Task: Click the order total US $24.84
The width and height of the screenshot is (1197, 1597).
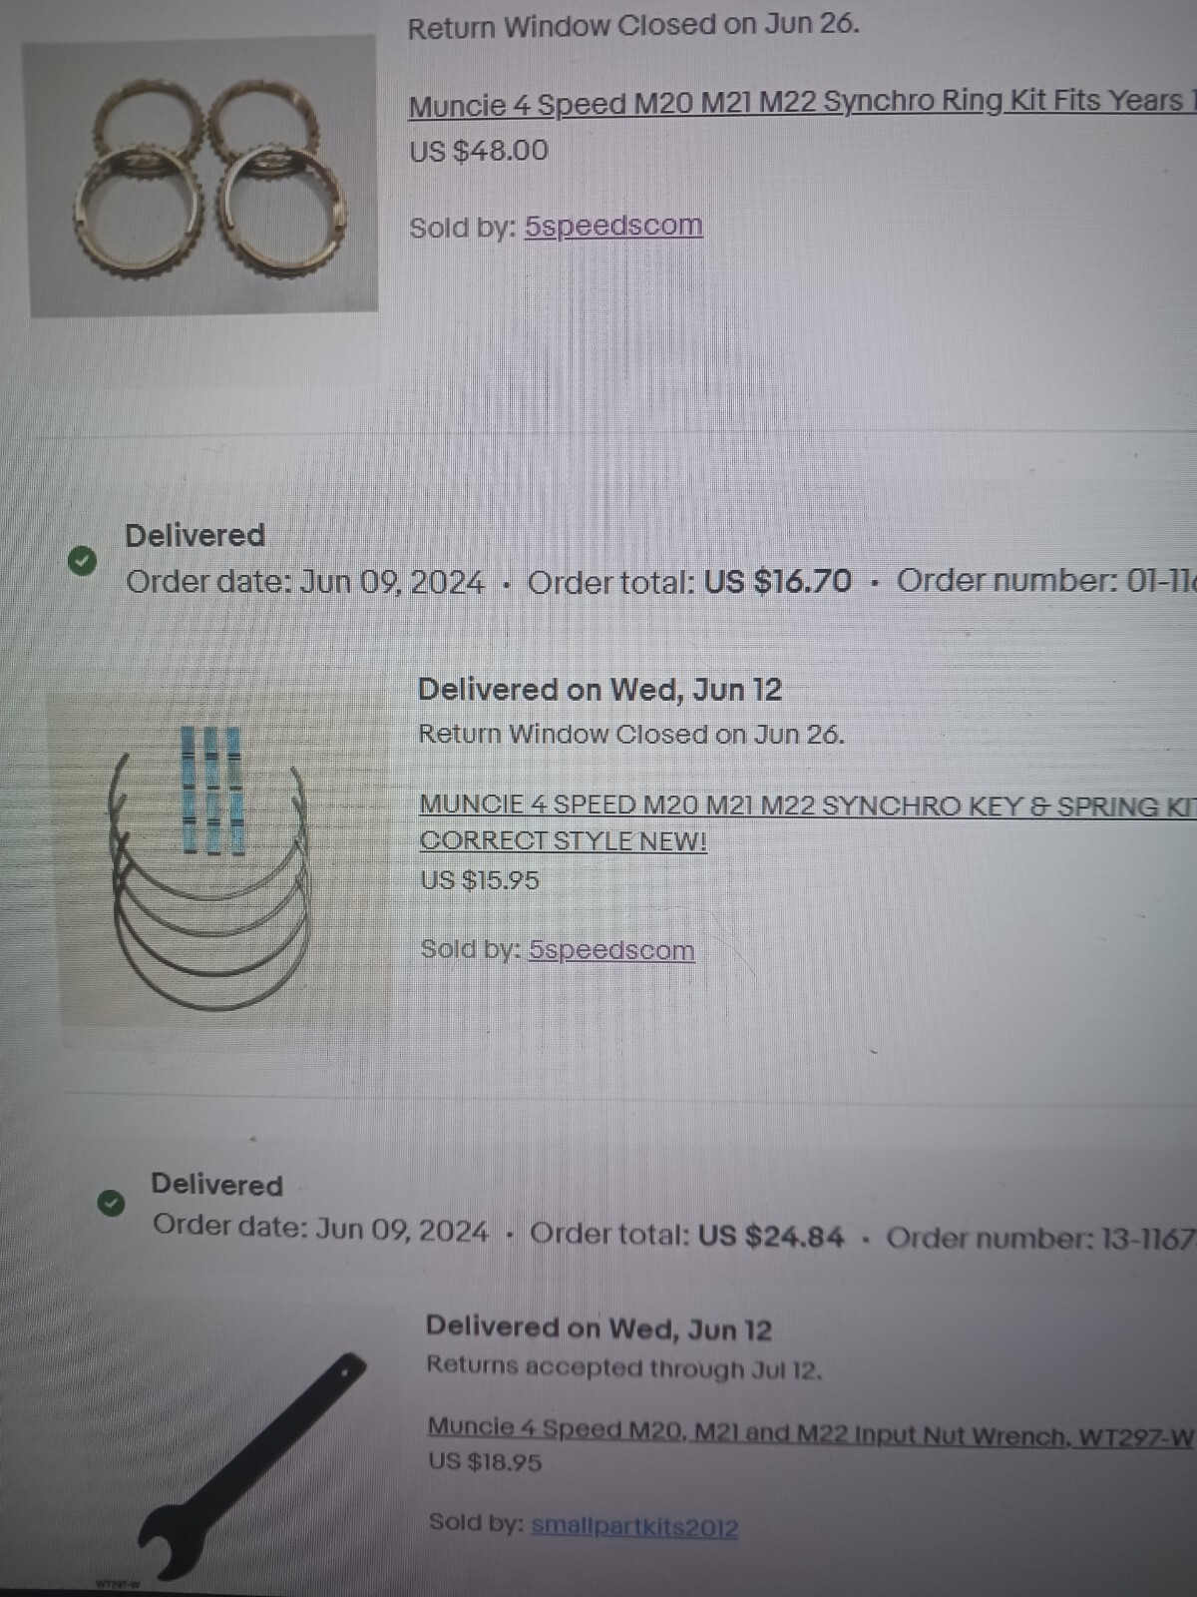Action: tap(771, 1237)
